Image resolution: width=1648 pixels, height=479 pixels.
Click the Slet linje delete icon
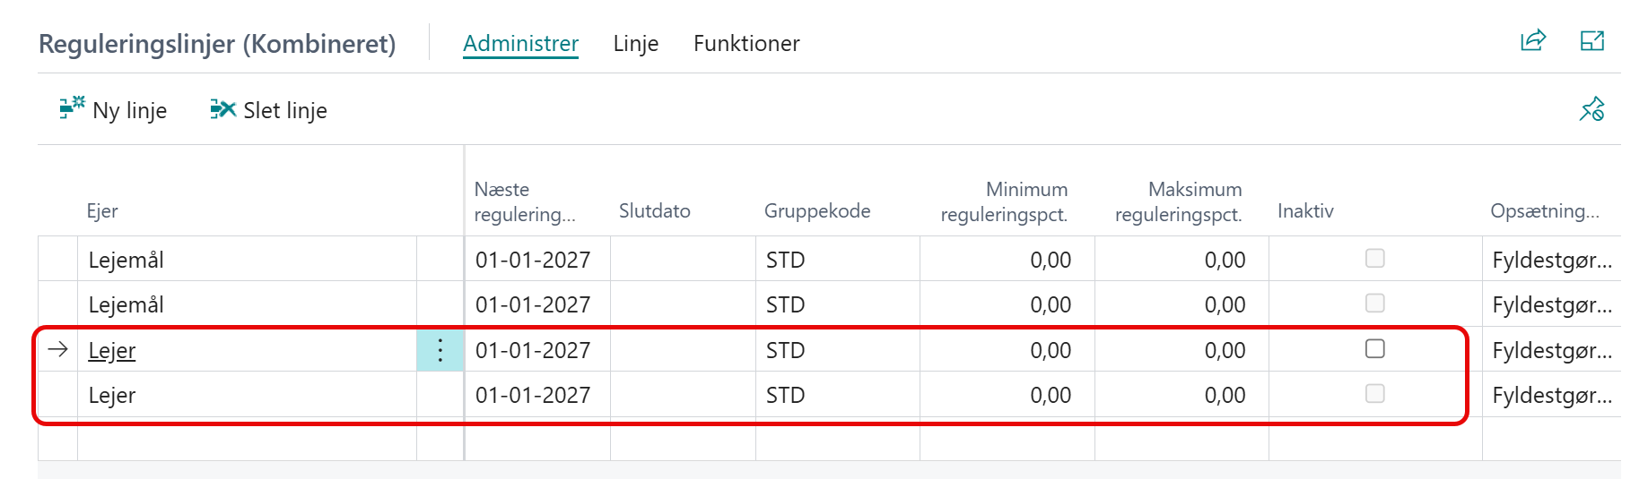(222, 109)
